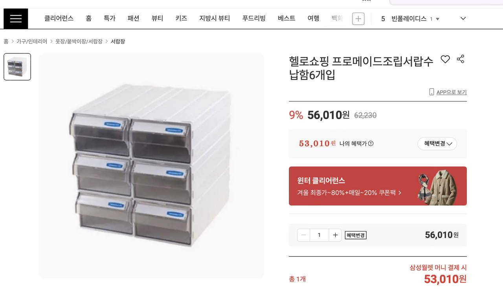Click the share icon
Image resolution: width=503 pixels, height=292 pixels.
click(x=461, y=59)
